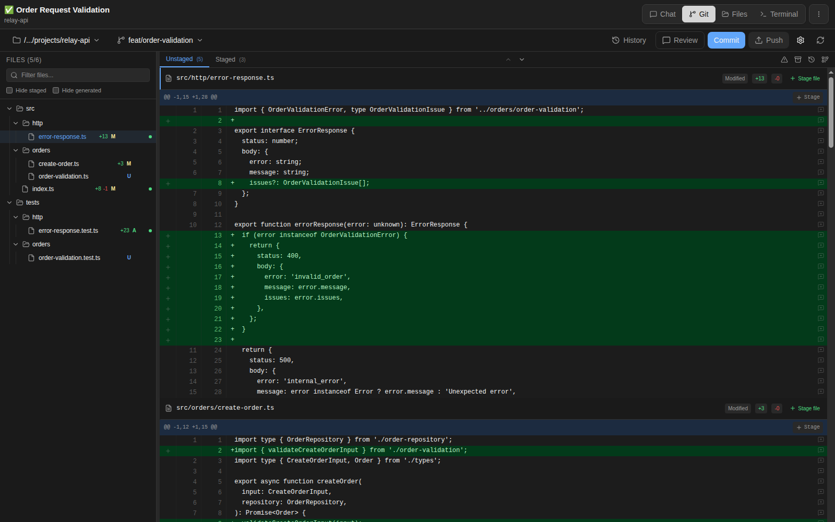Add comment on 'issues: error.issues' line
Screen dimensions: 835x522
(x=820, y=298)
